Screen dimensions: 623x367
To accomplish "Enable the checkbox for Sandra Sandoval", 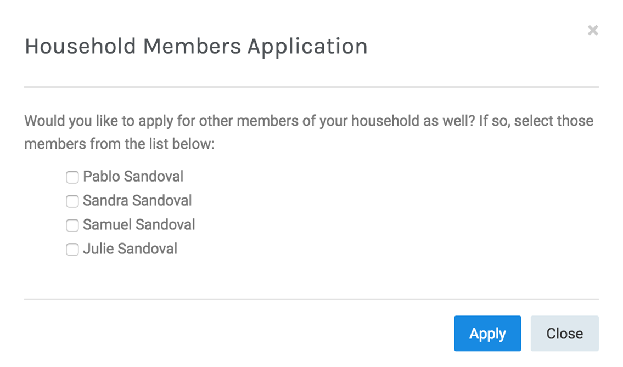I will (72, 201).
